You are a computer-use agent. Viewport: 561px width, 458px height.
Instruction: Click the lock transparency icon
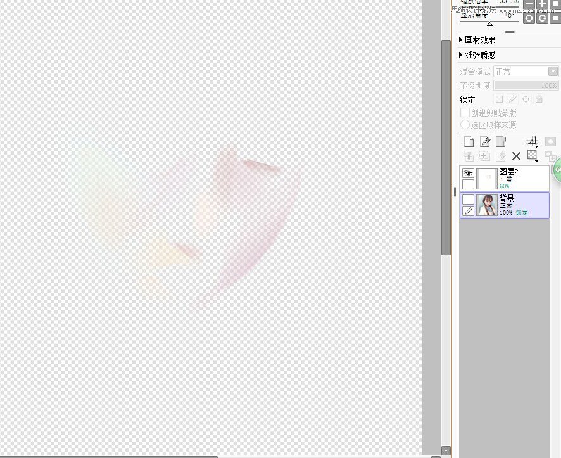pyautogui.click(x=499, y=99)
